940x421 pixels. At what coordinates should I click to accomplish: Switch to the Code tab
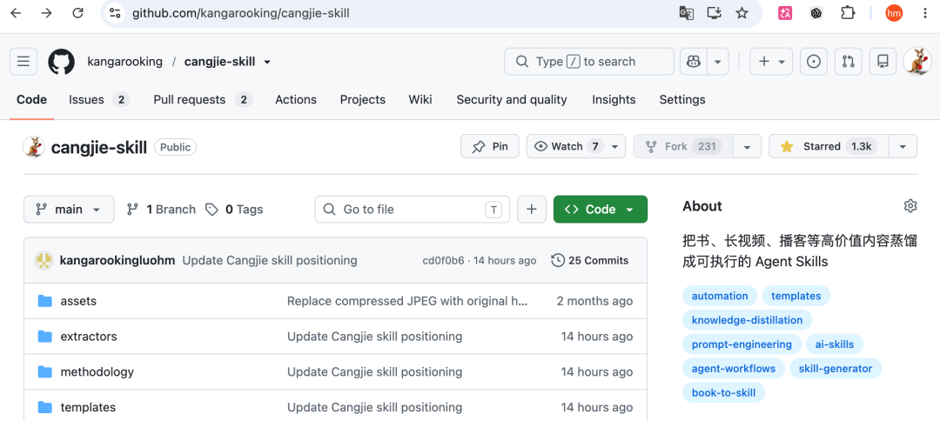pyautogui.click(x=32, y=100)
